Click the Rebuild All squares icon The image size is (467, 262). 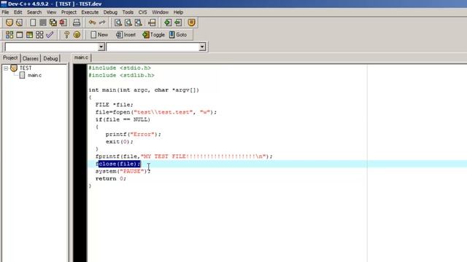click(x=39, y=35)
